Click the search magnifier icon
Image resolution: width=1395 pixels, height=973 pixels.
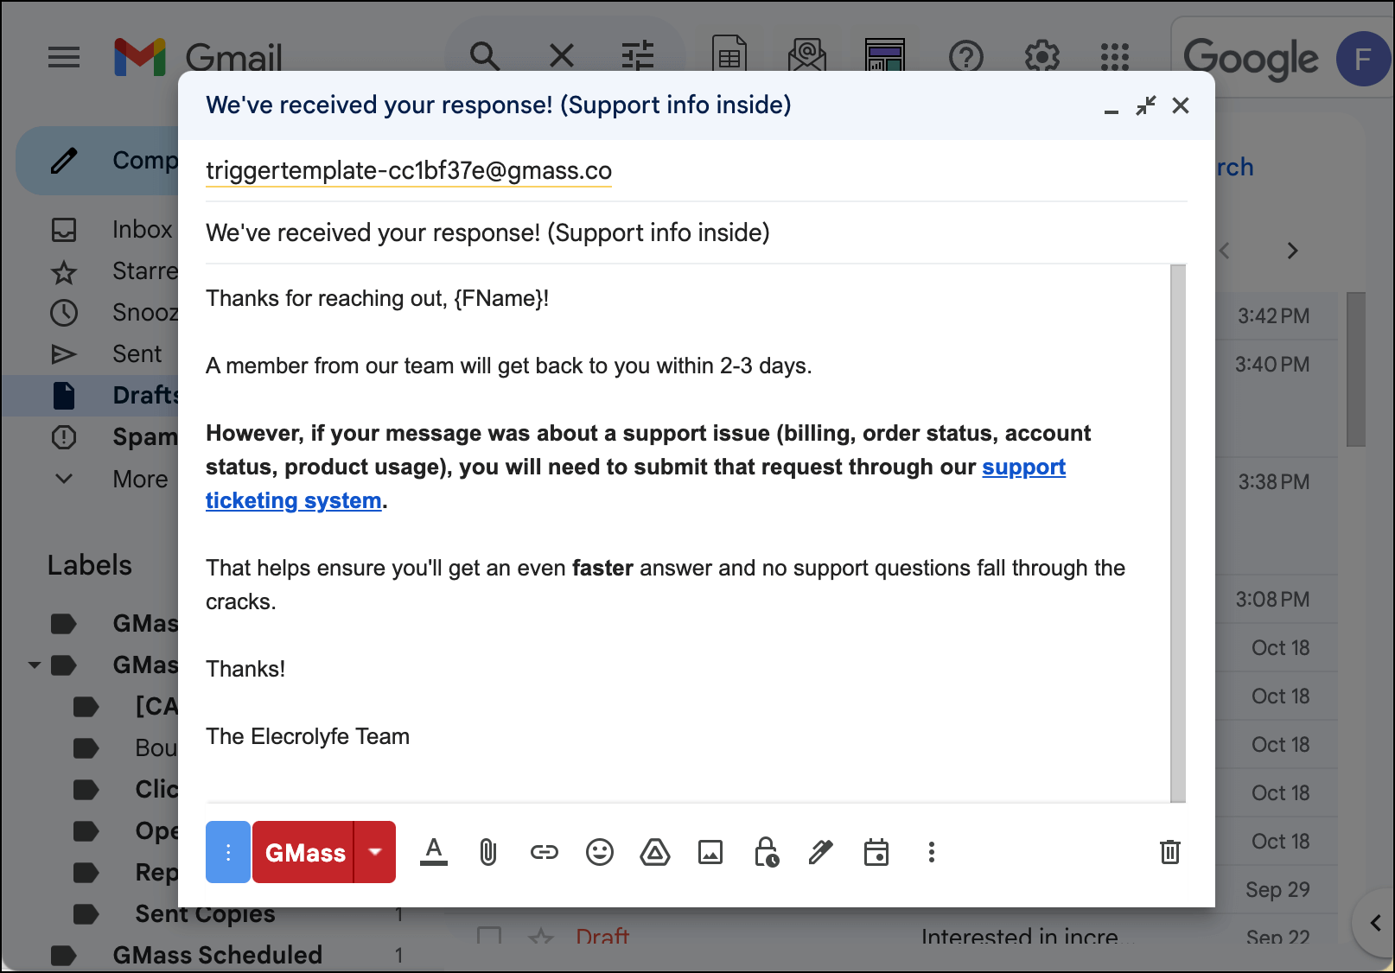click(x=485, y=57)
